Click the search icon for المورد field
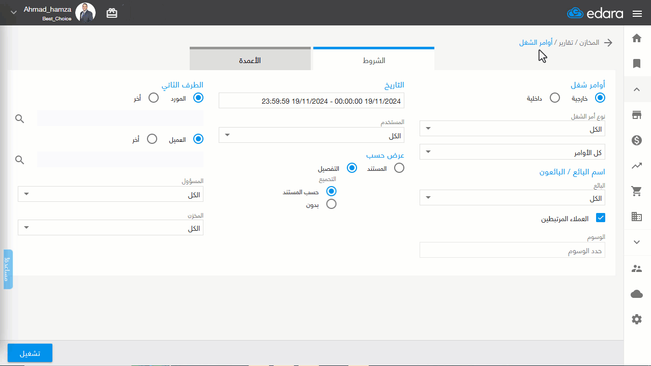Image resolution: width=651 pixels, height=366 pixels. click(20, 119)
